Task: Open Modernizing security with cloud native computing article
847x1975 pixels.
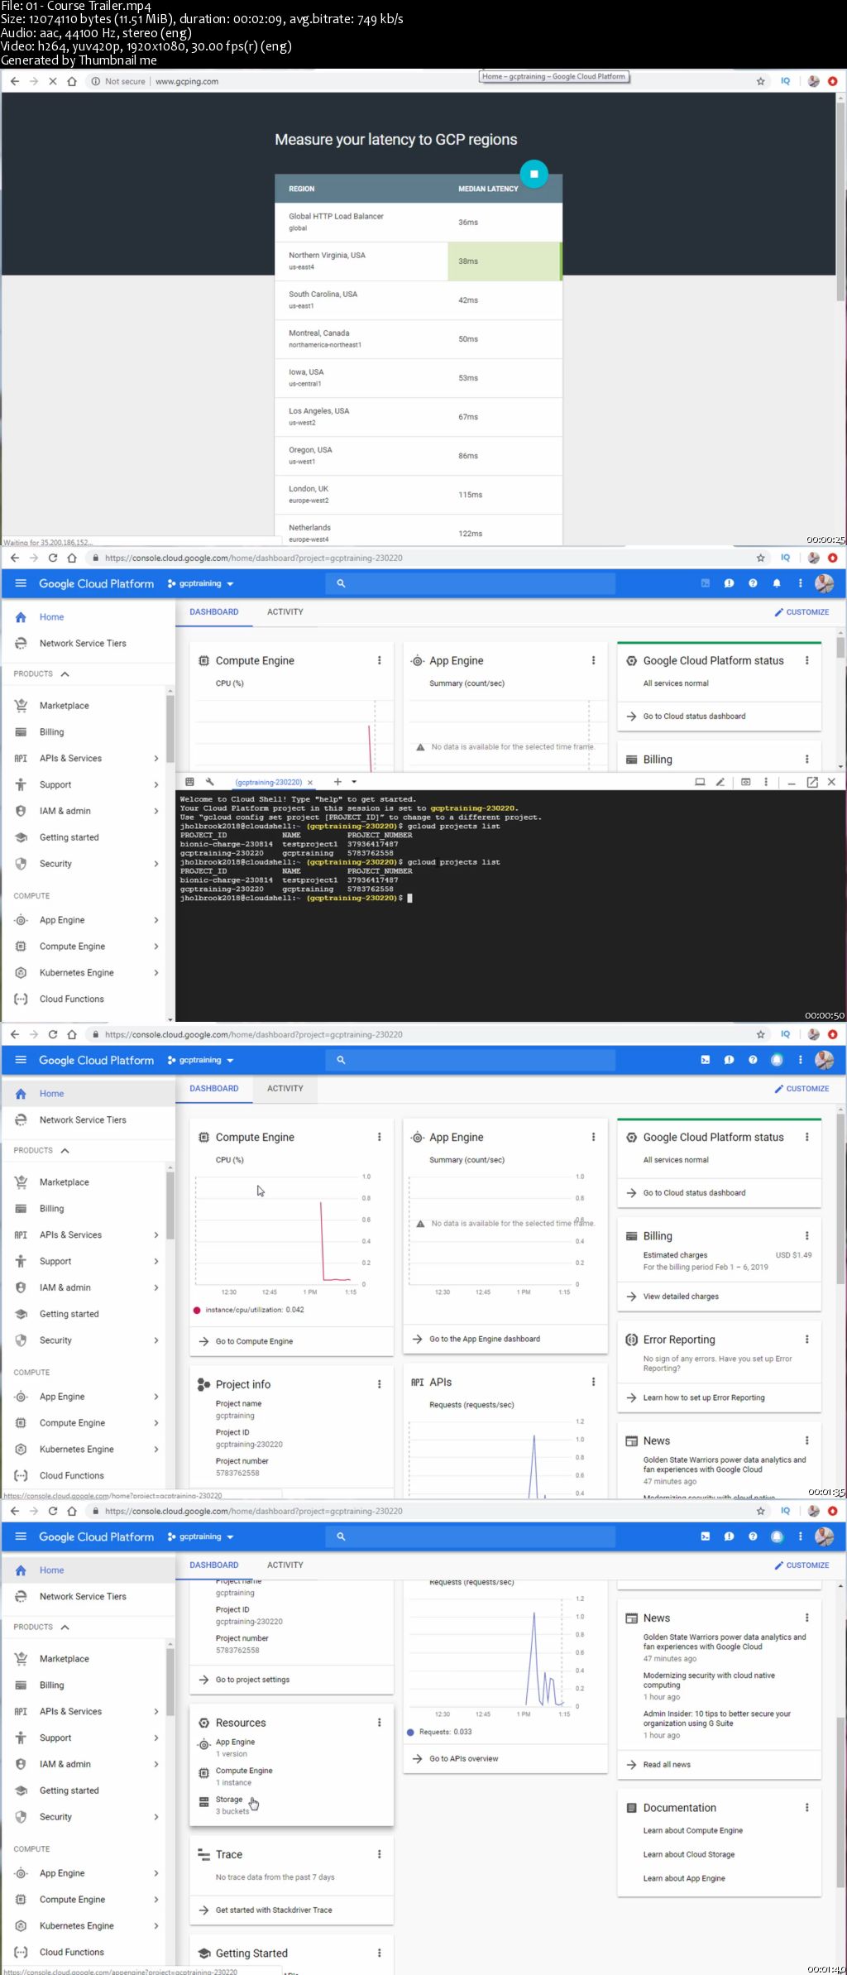Action: 709,1680
